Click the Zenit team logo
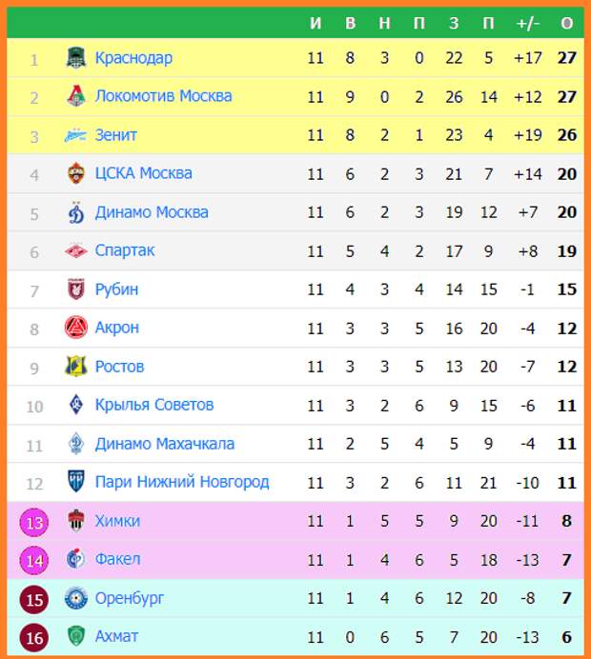591x659 pixels. 75,135
